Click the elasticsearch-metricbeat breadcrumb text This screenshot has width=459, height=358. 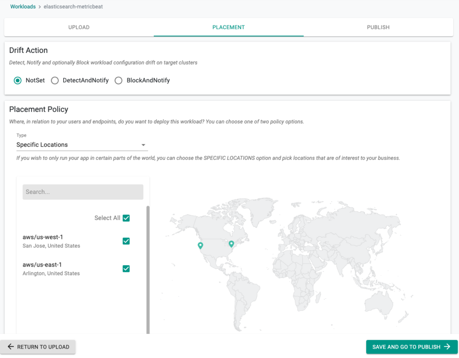[73, 7]
